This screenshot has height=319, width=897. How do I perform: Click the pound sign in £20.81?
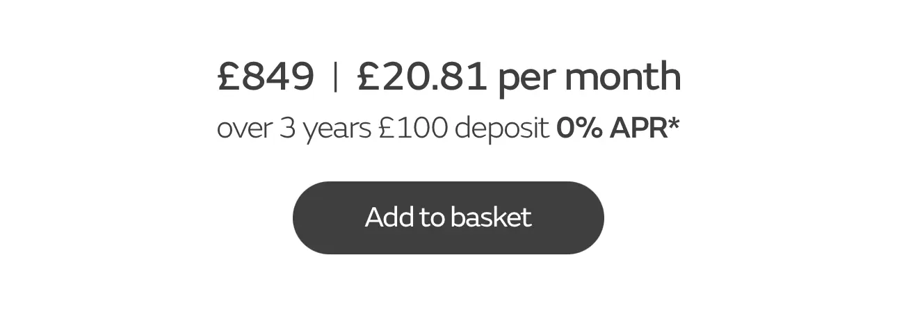pyautogui.click(x=369, y=76)
